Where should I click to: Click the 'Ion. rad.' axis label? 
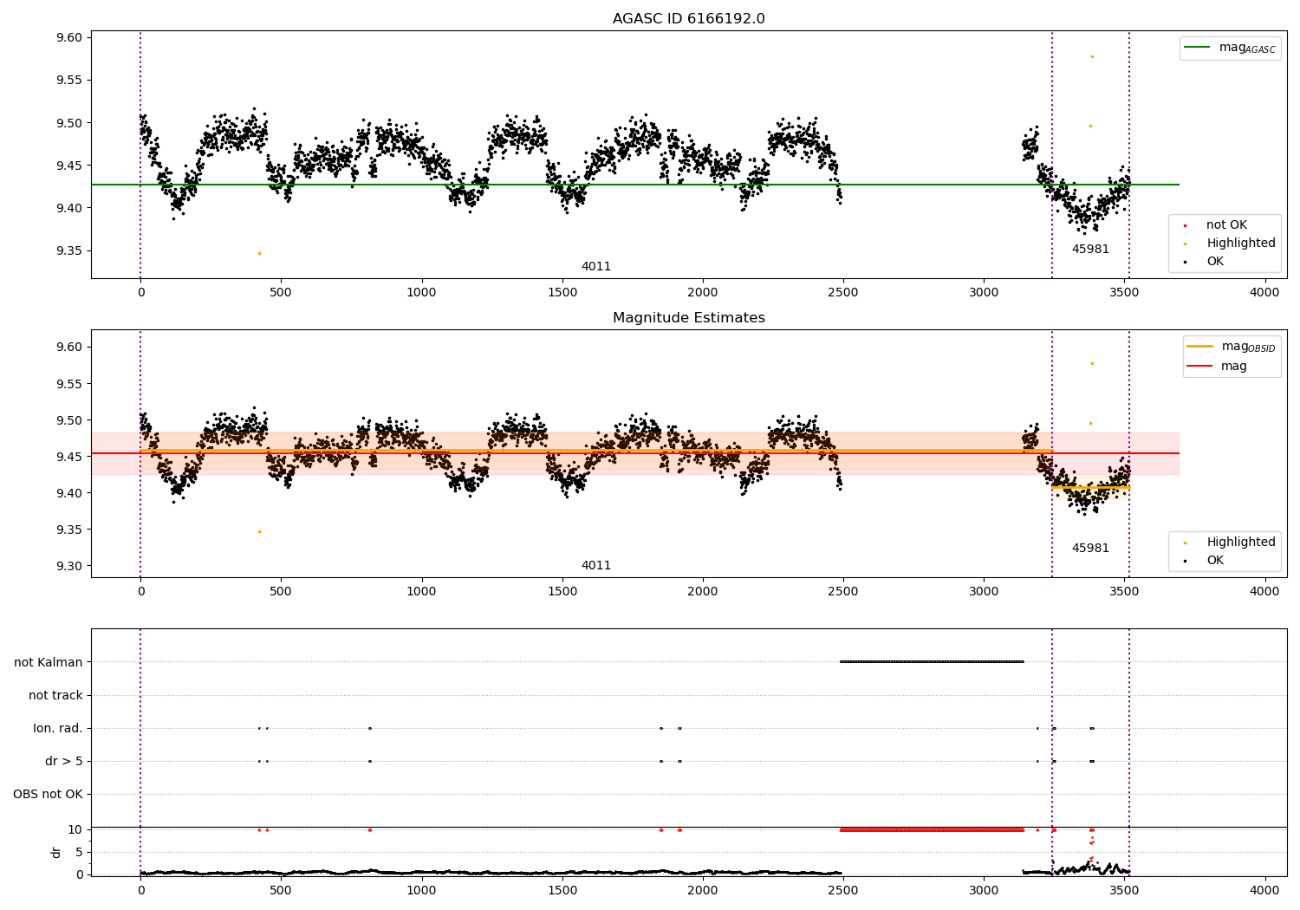pos(58,729)
